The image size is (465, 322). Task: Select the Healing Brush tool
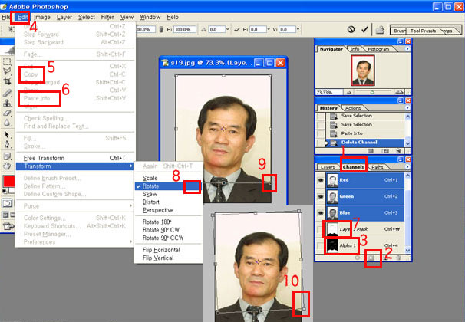pyautogui.click(x=7, y=93)
